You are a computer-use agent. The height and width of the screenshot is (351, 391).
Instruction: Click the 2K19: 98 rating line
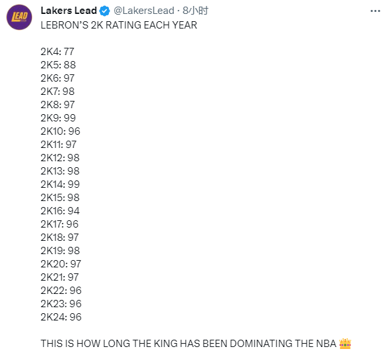[x=60, y=251]
